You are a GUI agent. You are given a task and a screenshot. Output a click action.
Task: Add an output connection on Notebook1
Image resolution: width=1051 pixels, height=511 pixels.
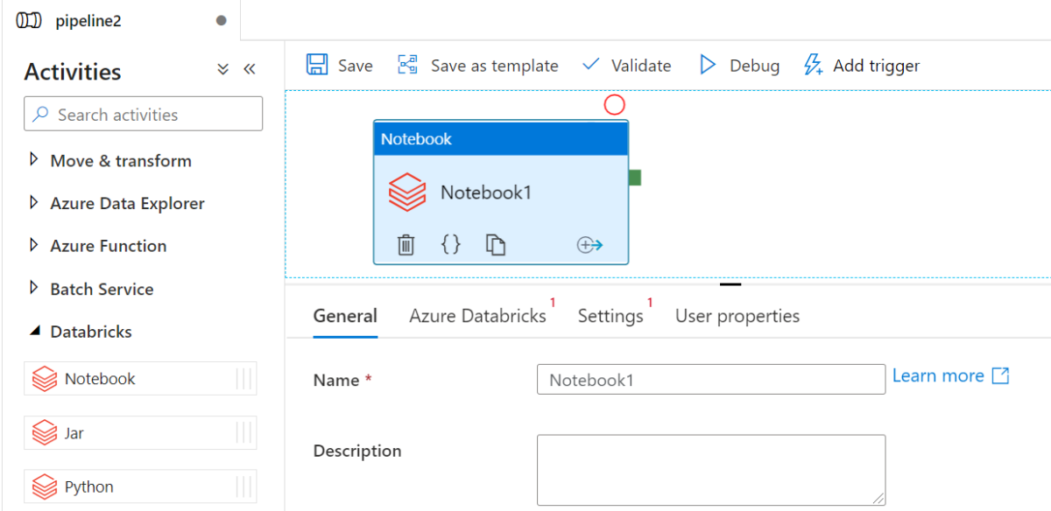tap(589, 245)
